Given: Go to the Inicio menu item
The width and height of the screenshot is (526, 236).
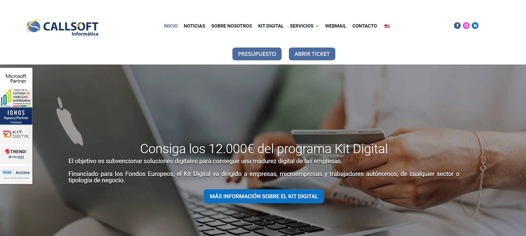Looking at the screenshot, I should 171,26.
